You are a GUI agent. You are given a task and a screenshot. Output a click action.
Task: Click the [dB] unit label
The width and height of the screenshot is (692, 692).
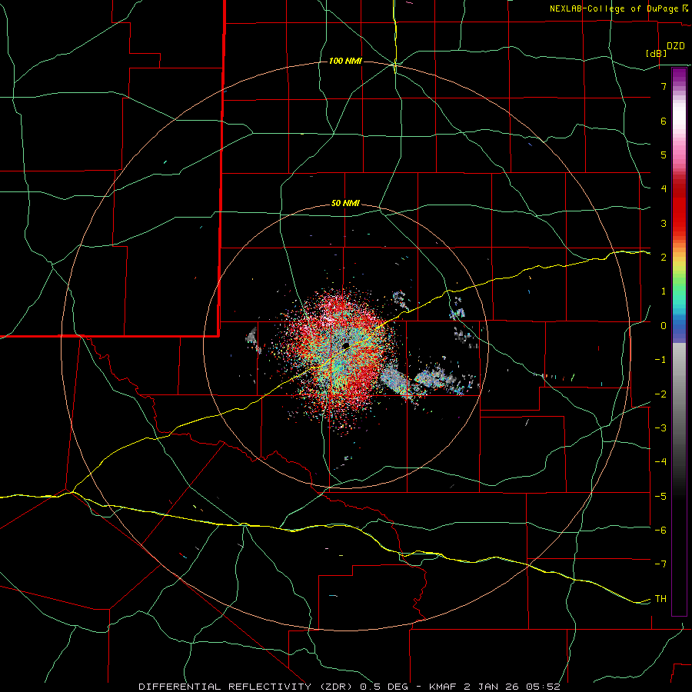657,53
